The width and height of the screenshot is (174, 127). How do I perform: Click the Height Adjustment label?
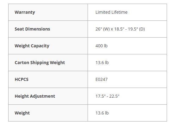[35, 96]
